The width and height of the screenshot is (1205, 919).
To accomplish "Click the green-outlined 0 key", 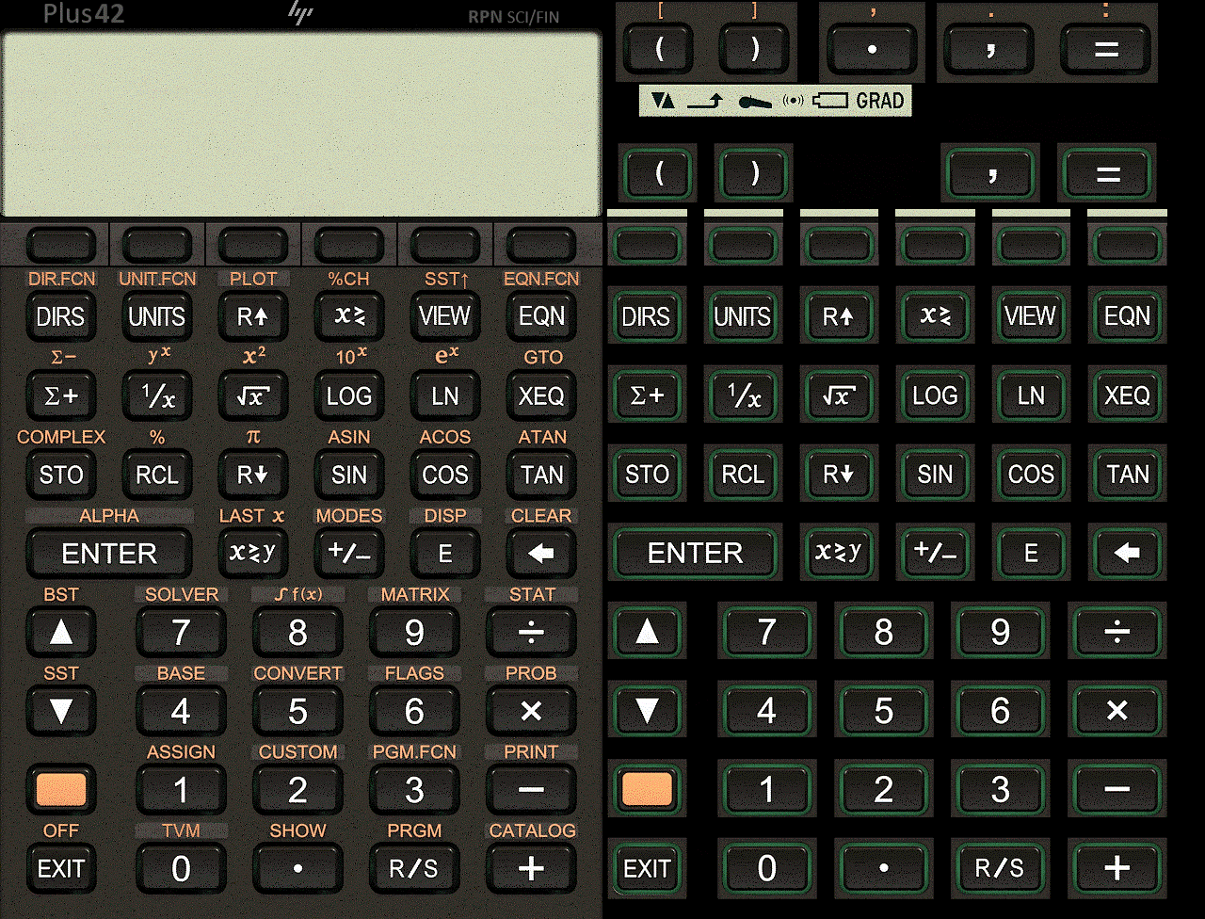I will click(x=766, y=868).
